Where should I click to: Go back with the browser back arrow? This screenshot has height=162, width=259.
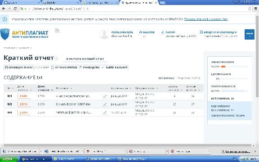(4, 9)
